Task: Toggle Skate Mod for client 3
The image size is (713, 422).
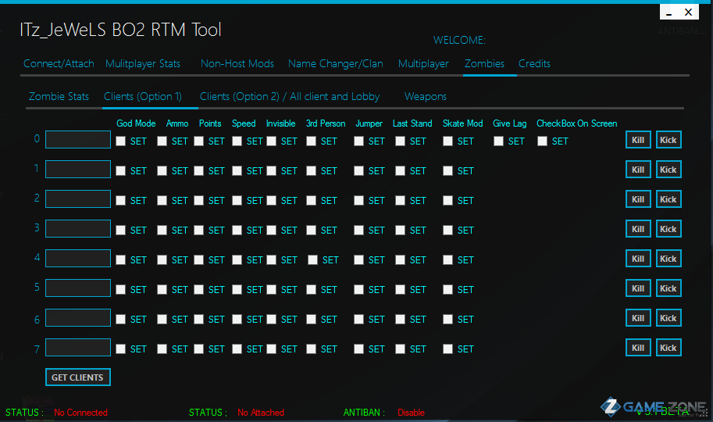Action: [448, 230]
